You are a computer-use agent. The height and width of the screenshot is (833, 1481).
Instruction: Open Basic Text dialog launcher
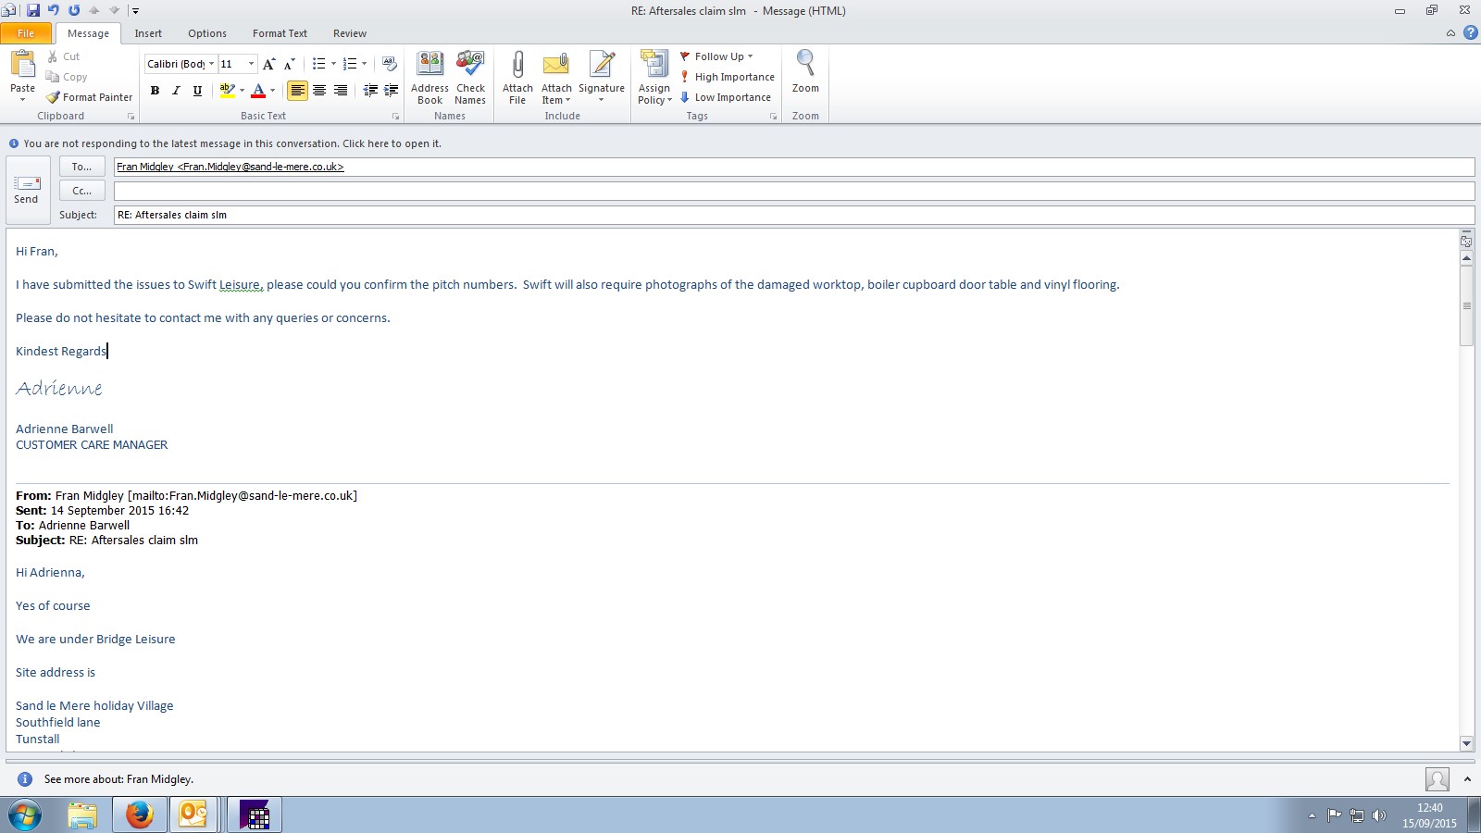[x=395, y=117]
